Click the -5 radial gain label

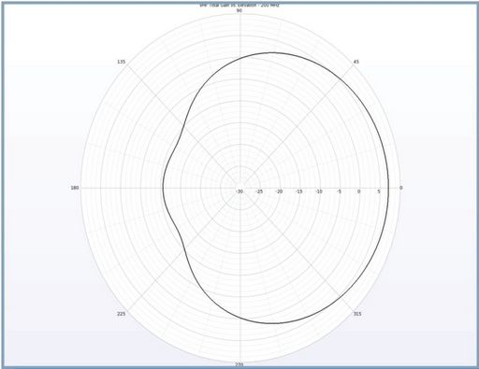click(339, 192)
